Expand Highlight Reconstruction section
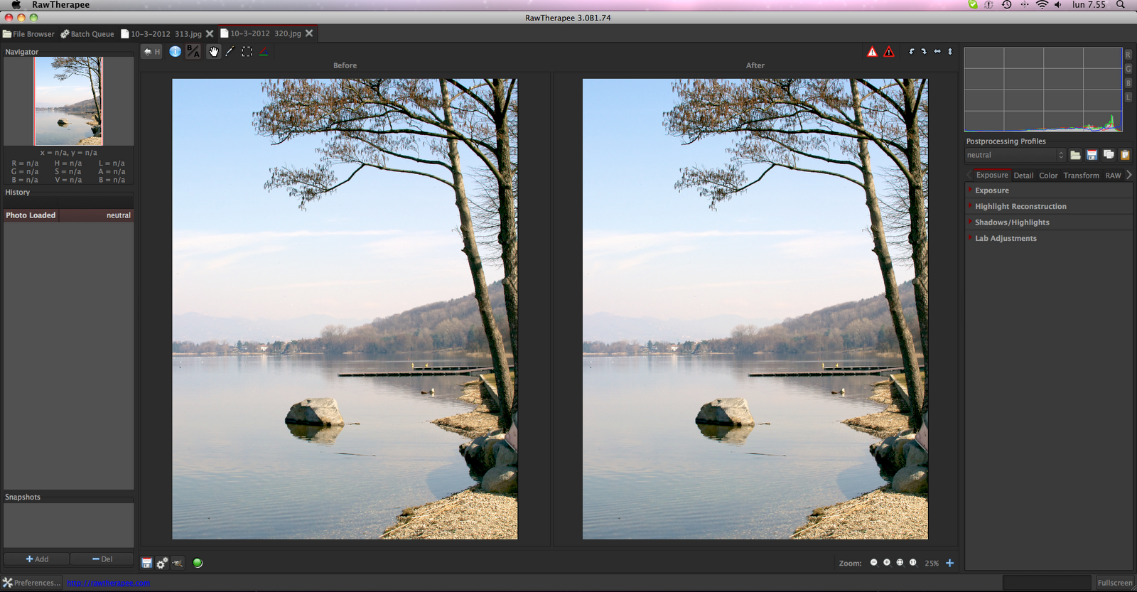The height and width of the screenshot is (592, 1137). (1048, 206)
